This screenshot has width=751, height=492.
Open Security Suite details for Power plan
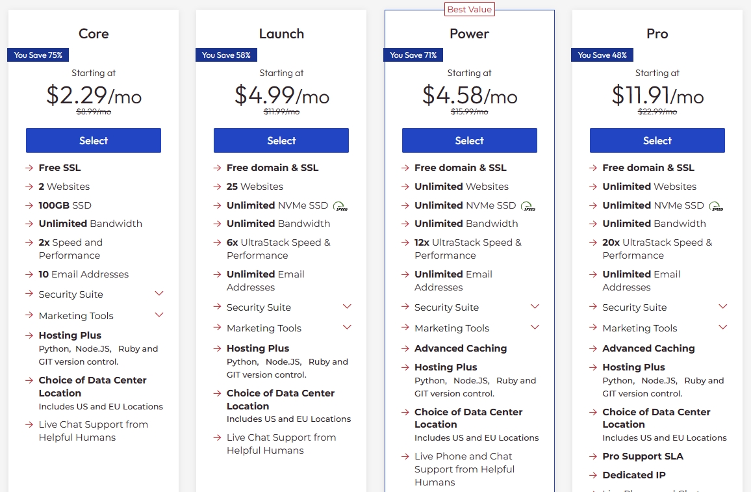click(535, 307)
